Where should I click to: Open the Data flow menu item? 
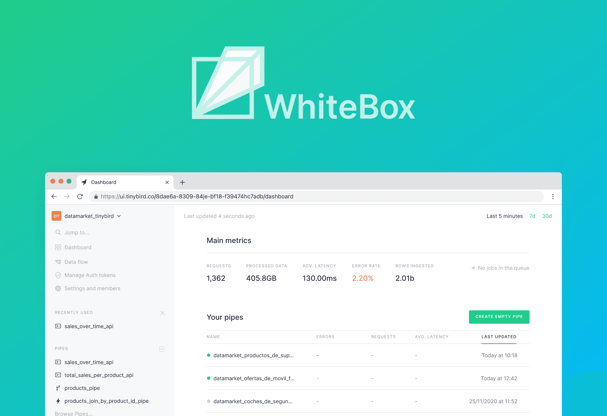point(76,262)
